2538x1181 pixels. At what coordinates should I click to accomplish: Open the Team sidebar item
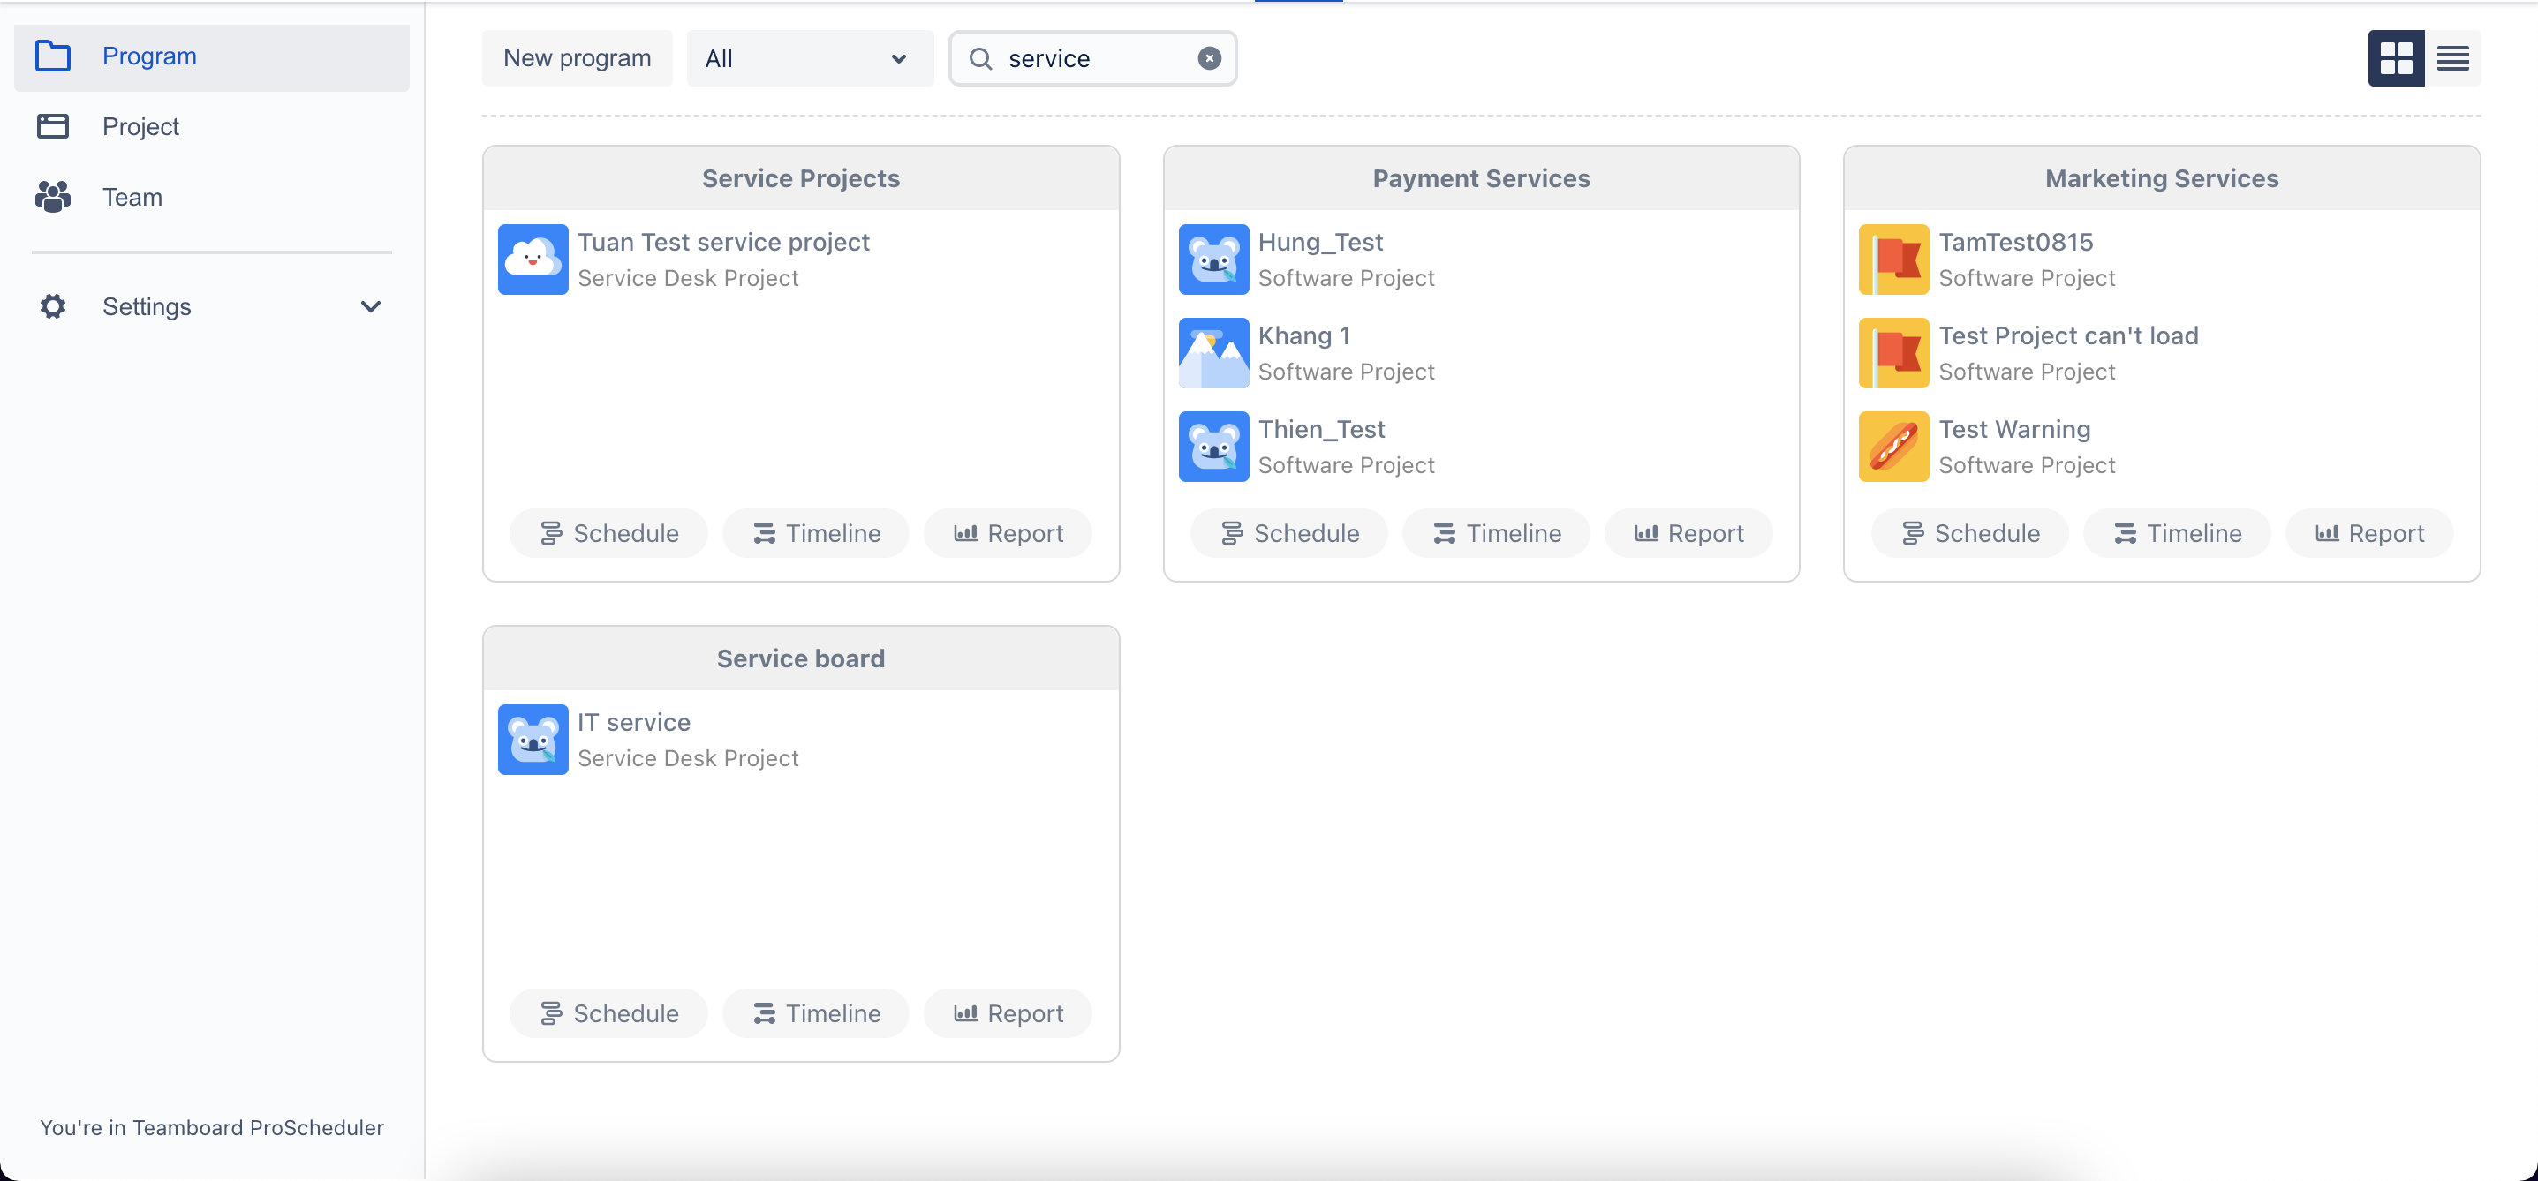point(132,197)
